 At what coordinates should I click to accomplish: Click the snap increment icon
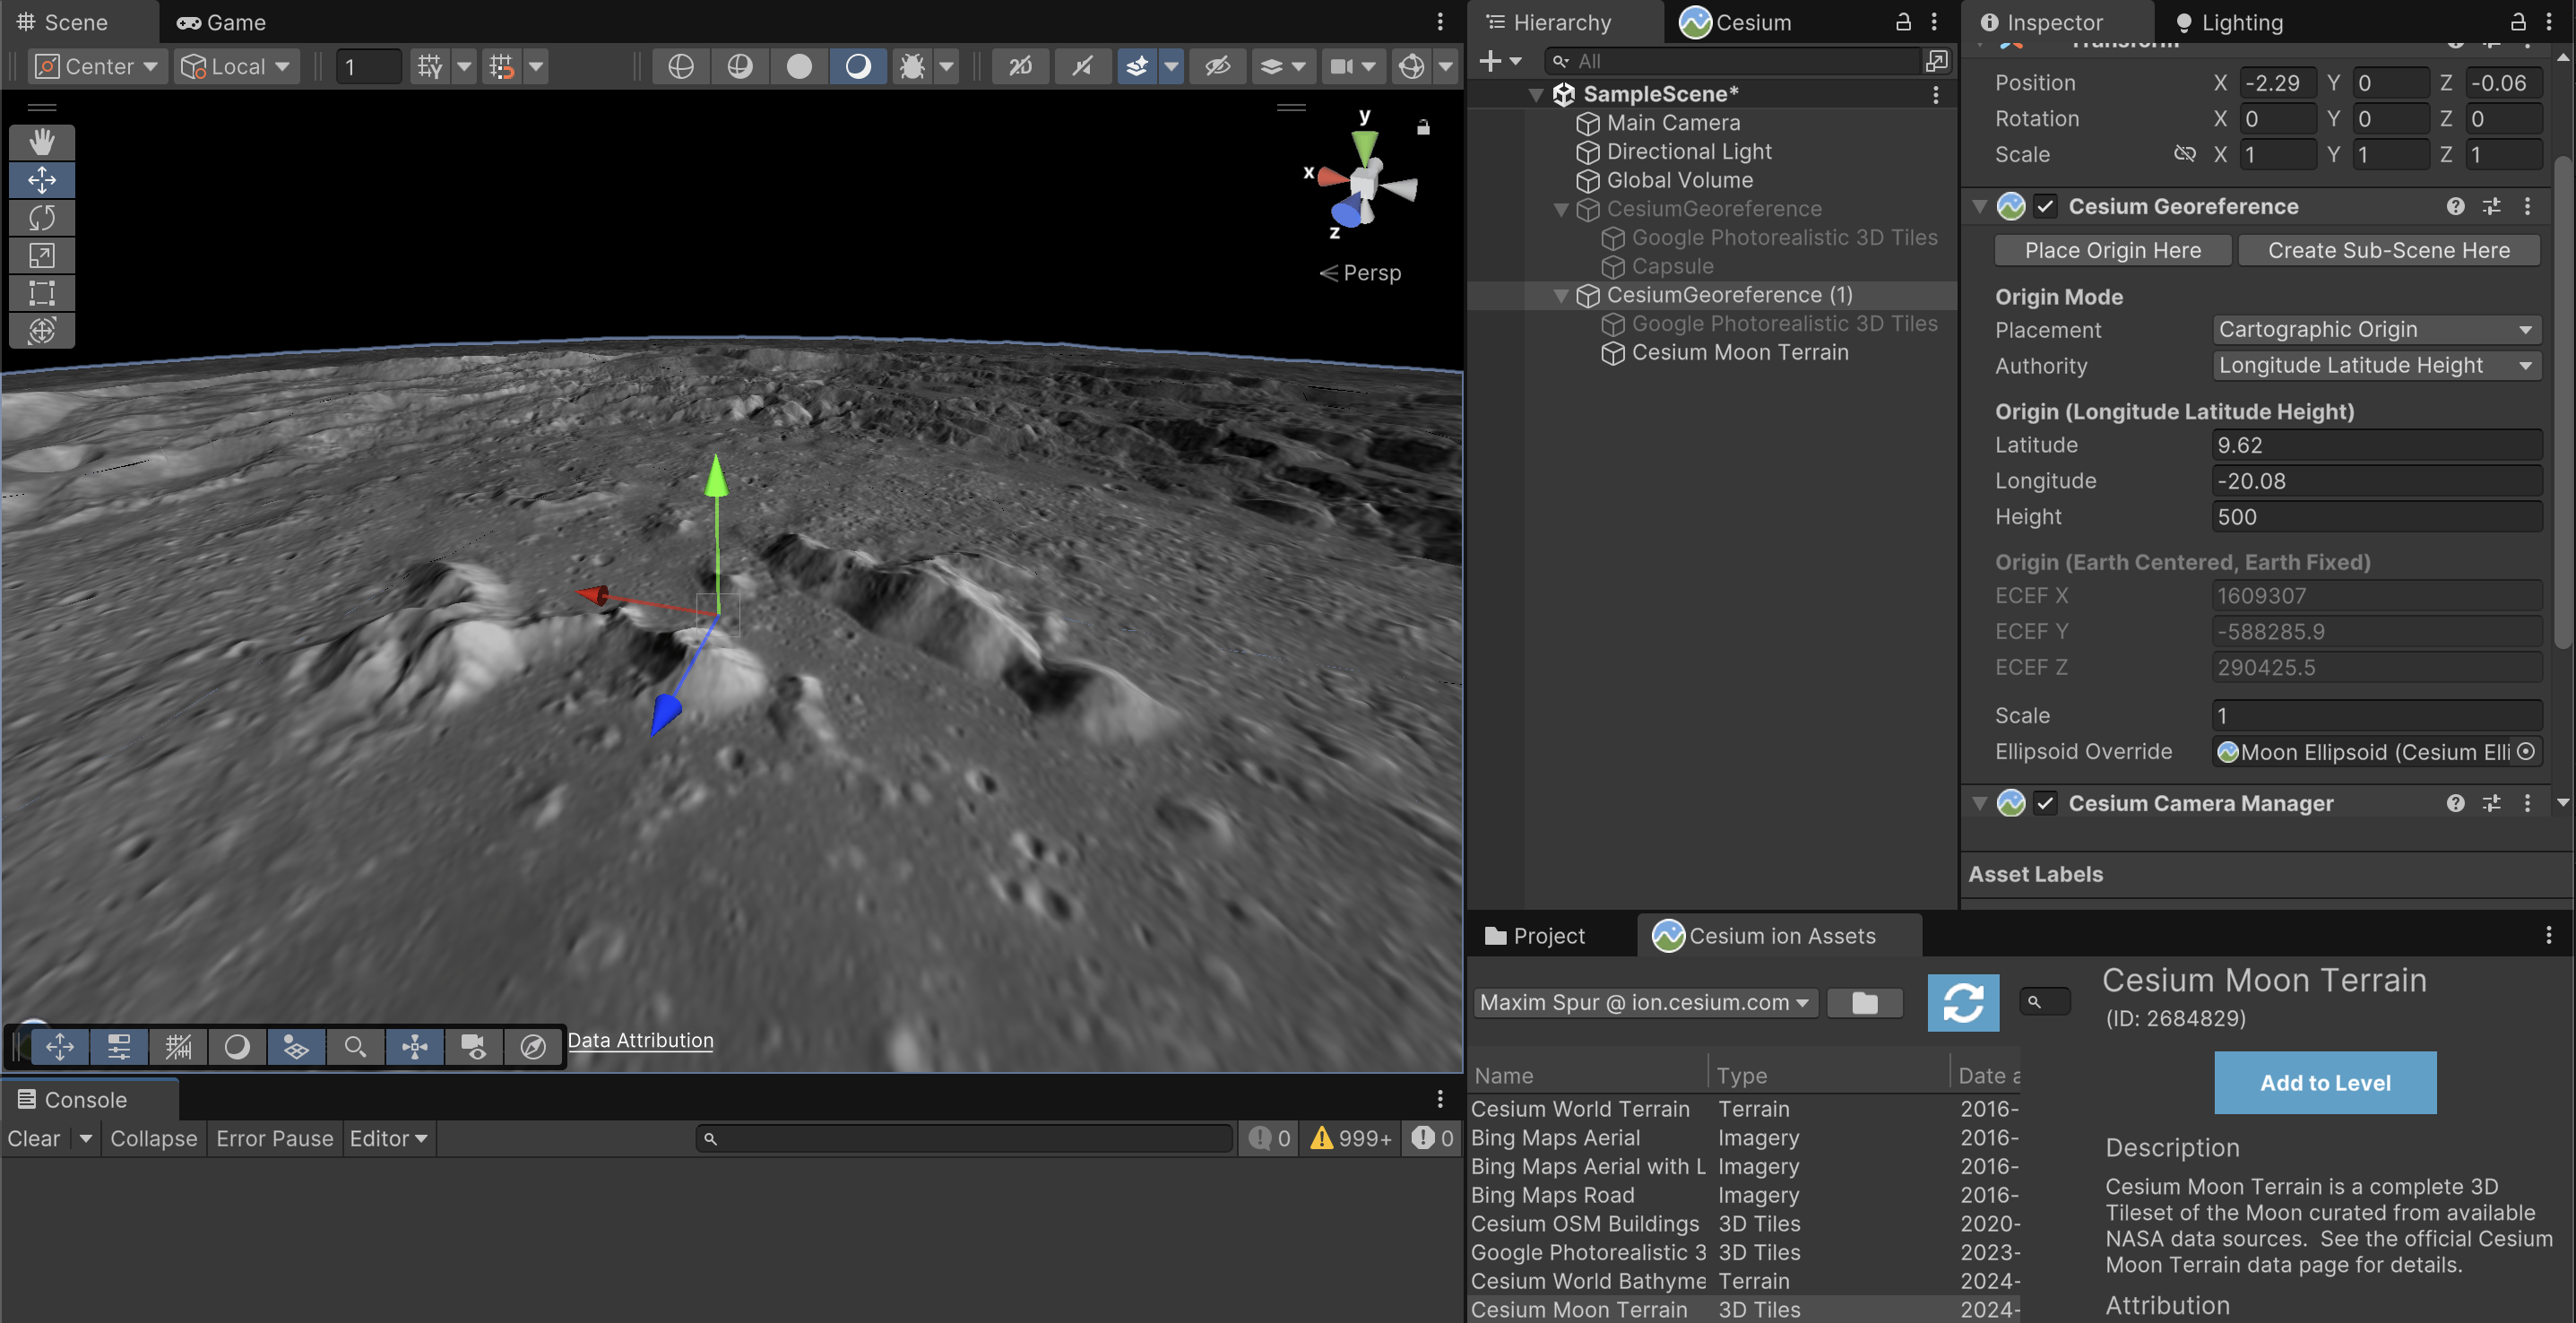click(502, 67)
